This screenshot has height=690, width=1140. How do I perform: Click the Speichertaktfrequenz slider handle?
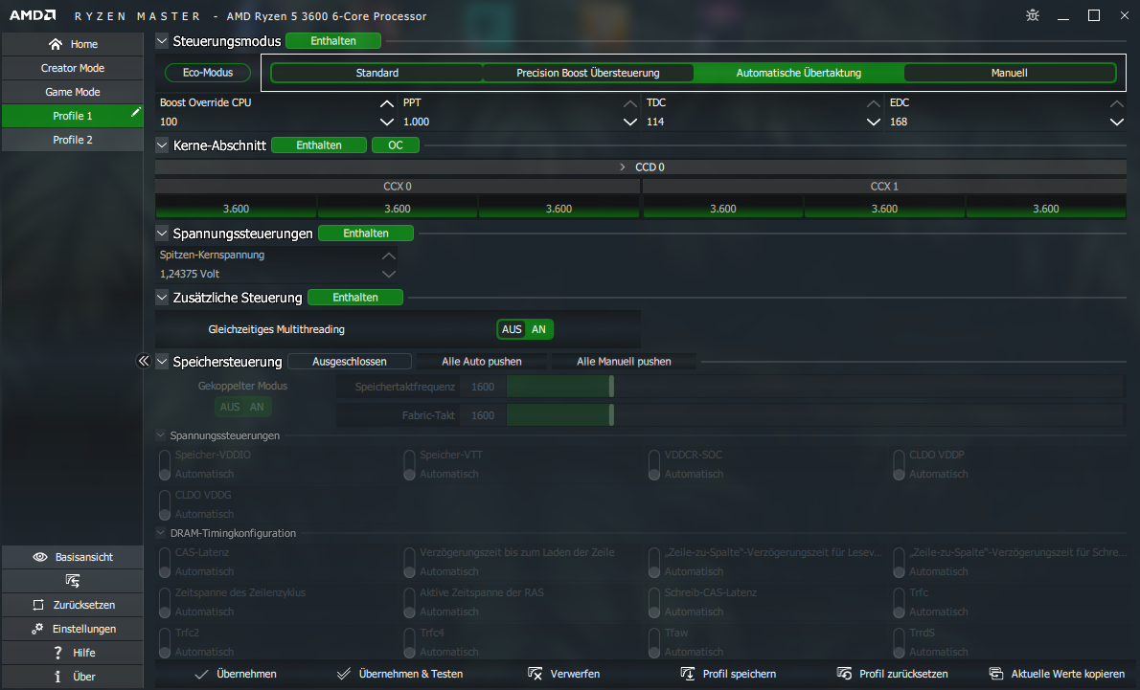[x=611, y=387]
